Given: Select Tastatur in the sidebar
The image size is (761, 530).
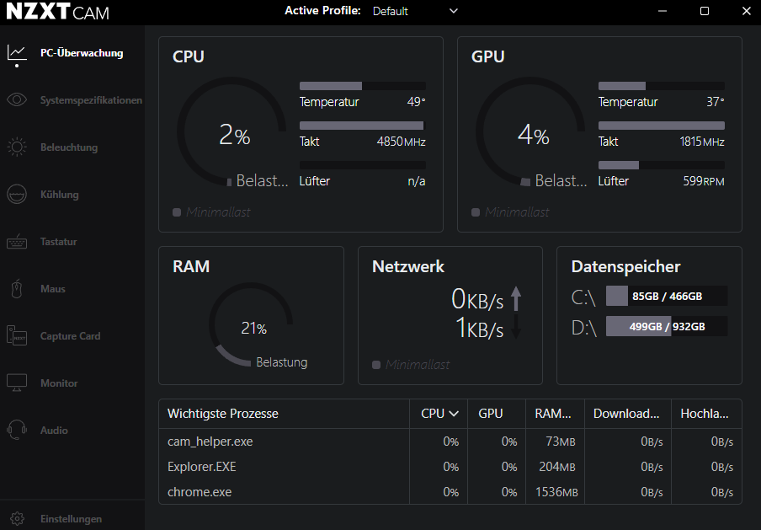Looking at the screenshot, I should pyautogui.click(x=58, y=242).
